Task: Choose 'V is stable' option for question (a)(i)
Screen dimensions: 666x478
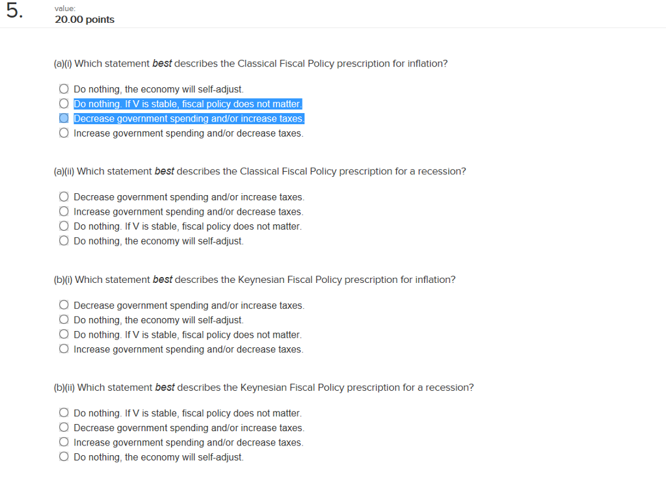Action: point(64,104)
